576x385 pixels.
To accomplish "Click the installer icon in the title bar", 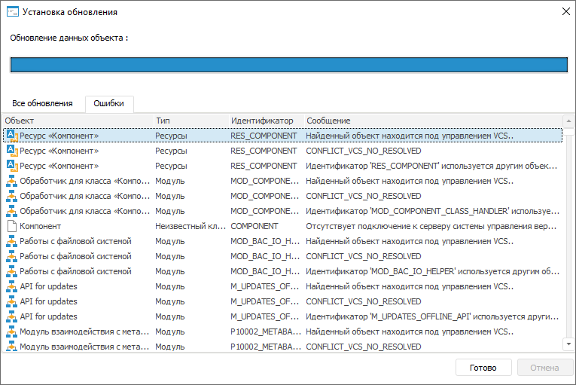I will (12, 12).
